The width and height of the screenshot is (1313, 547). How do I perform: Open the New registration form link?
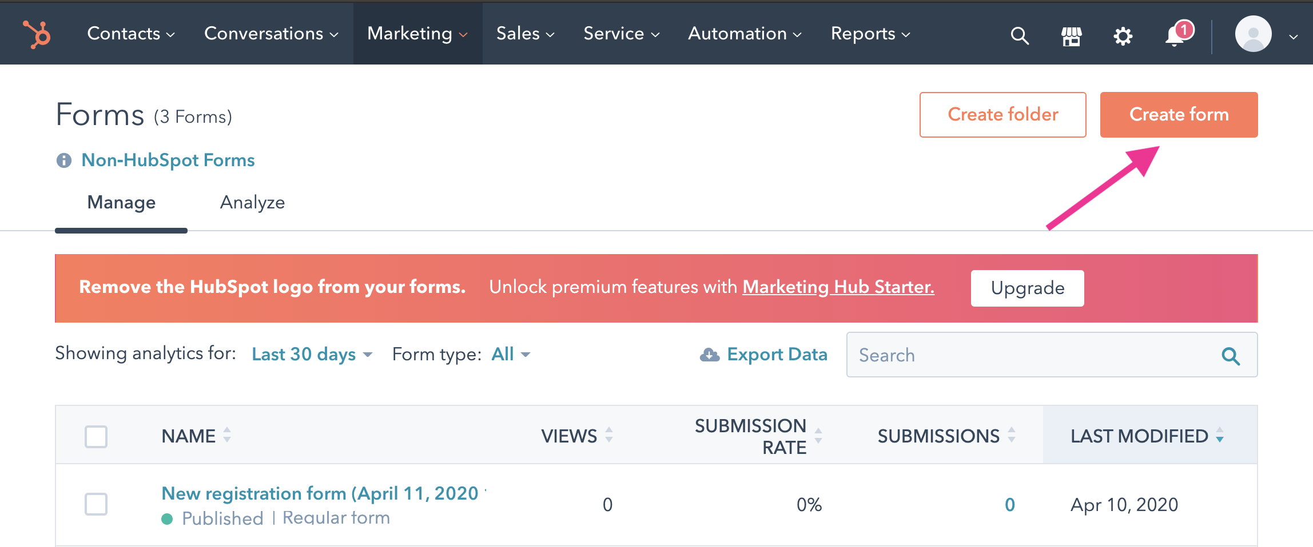324,493
